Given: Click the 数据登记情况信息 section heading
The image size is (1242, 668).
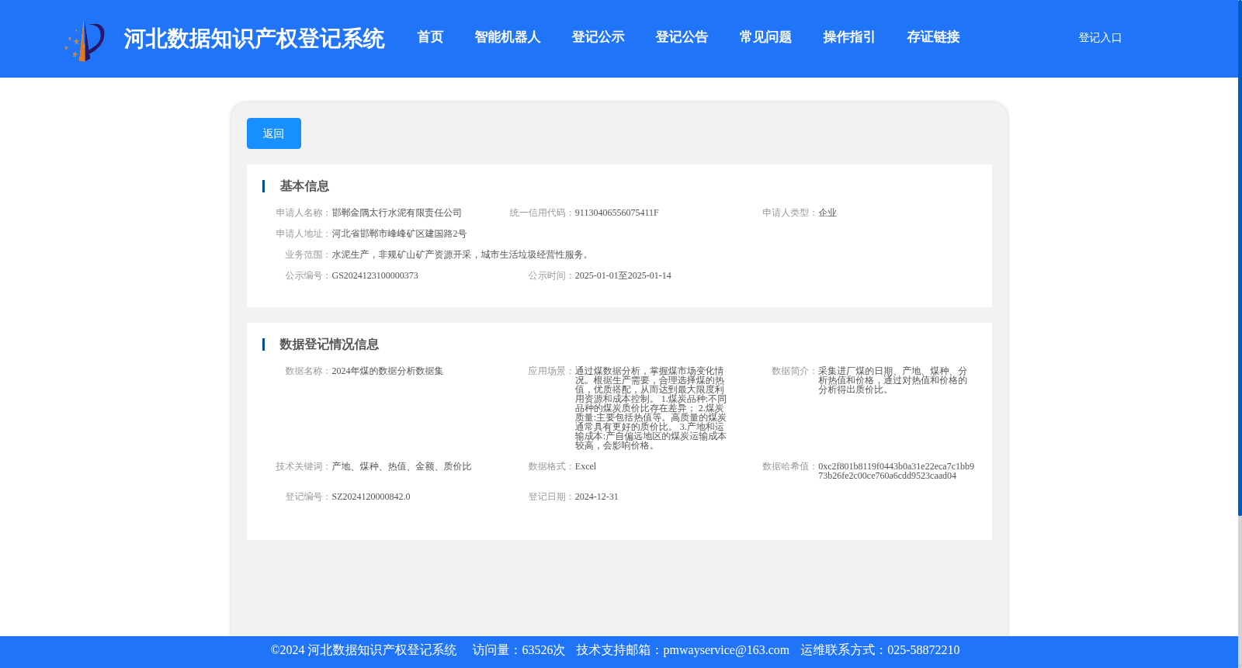Looking at the screenshot, I should [329, 344].
